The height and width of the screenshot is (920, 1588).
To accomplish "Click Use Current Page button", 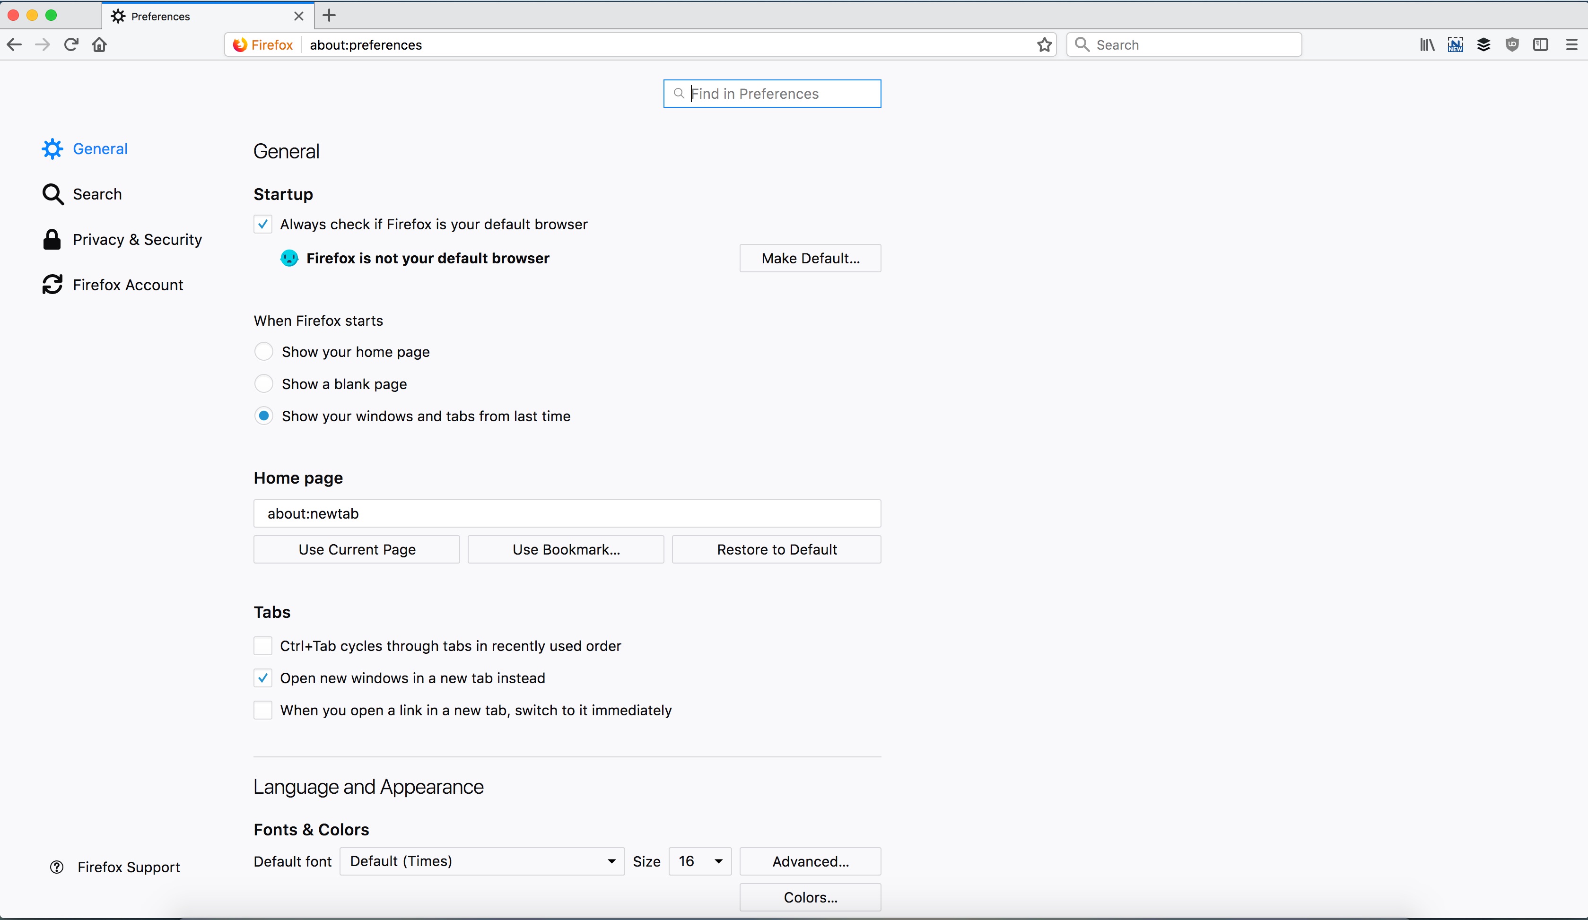I will [357, 549].
